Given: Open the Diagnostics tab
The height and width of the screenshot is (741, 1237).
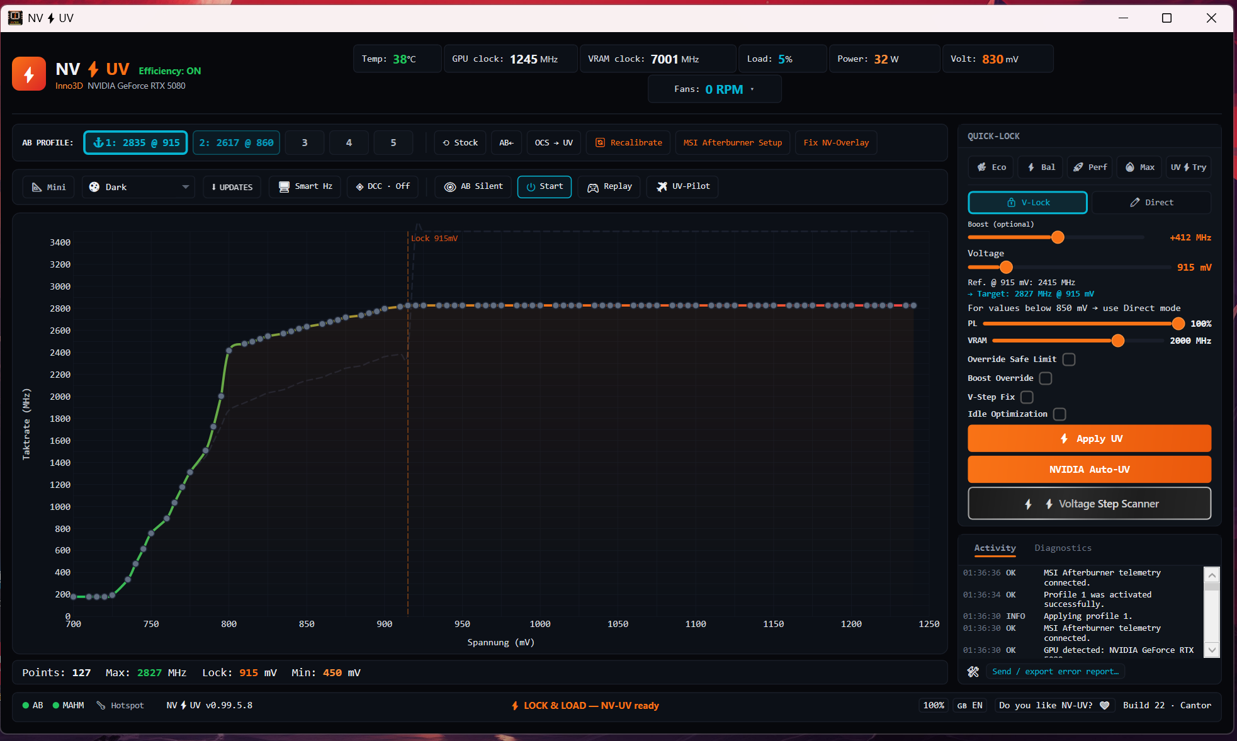Looking at the screenshot, I should (1063, 548).
